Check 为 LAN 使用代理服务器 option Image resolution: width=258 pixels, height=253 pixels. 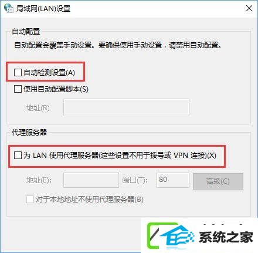[x=18, y=156]
